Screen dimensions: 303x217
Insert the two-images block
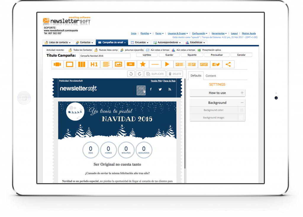click(204, 64)
